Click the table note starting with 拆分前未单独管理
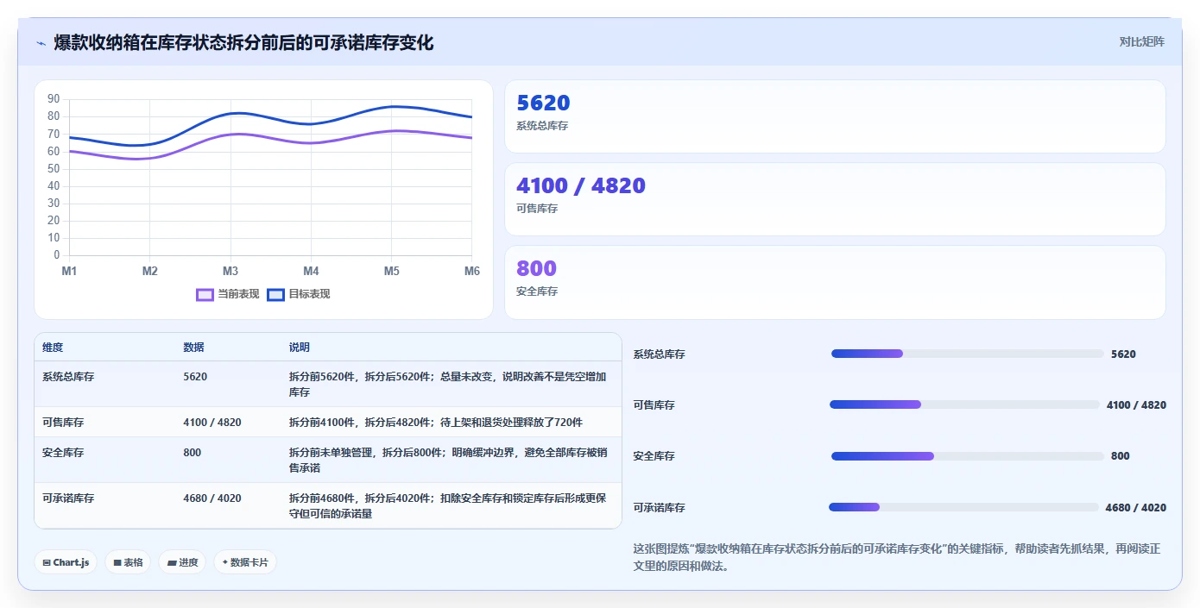This screenshot has height=608, width=1200. (447, 460)
